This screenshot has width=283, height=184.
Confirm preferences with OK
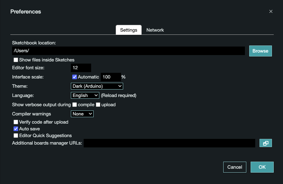[x=262, y=167]
